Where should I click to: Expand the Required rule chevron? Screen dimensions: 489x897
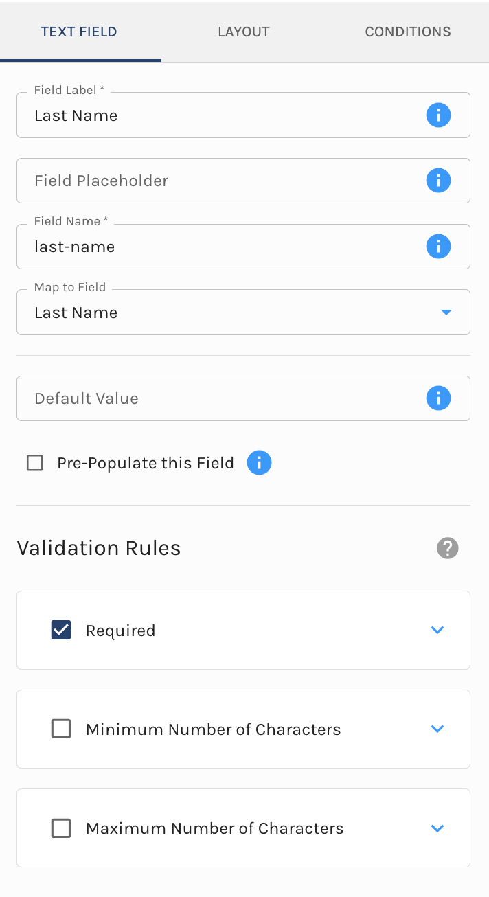coord(437,630)
